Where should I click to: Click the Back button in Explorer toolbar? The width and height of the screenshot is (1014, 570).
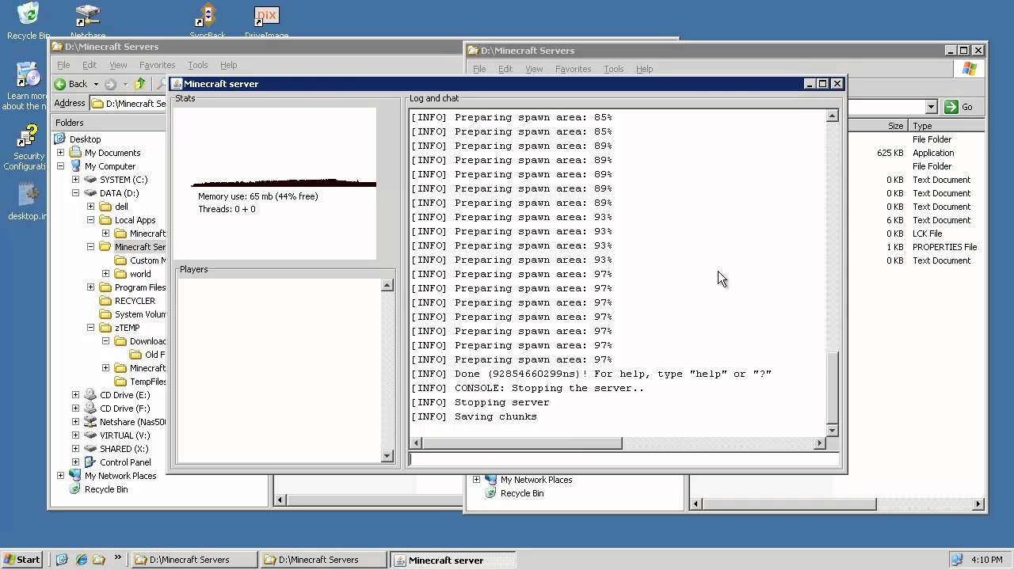(71, 84)
